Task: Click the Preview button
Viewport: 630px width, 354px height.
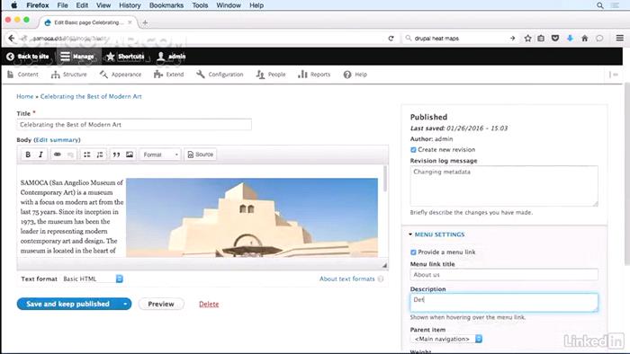Action: [161, 304]
